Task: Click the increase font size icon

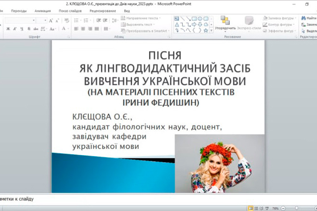Action: coord(51,20)
